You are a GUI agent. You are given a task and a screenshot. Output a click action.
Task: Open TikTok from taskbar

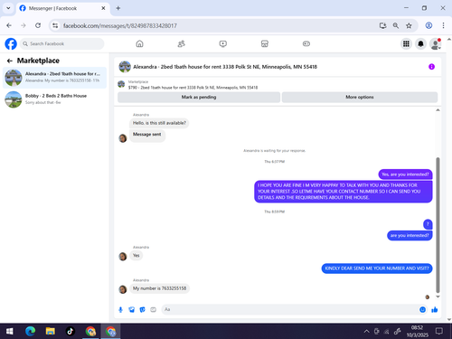pyautogui.click(x=71, y=332)
